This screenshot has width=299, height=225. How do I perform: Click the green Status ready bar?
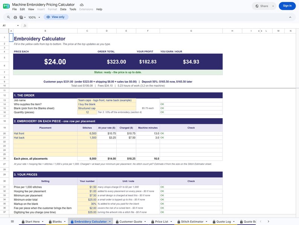point(118,72)
